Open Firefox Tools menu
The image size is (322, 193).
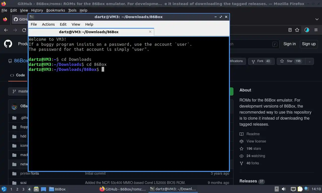(72, 10)
